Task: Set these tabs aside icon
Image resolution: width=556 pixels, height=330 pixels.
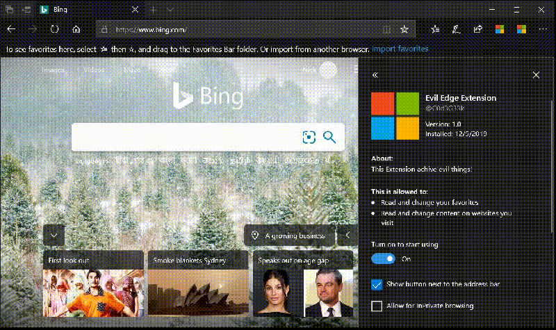Action: click(27, 10)
